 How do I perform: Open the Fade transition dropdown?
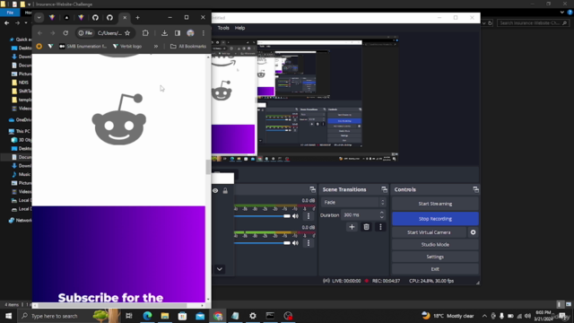point(353,202)
